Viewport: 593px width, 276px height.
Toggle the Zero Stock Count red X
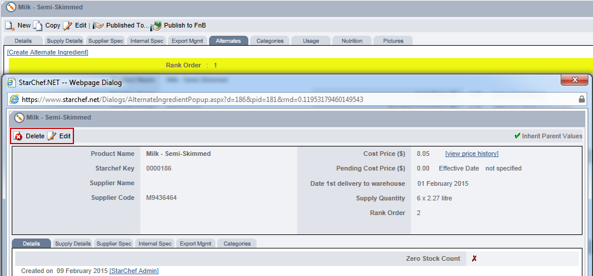(x=474, y=258)
